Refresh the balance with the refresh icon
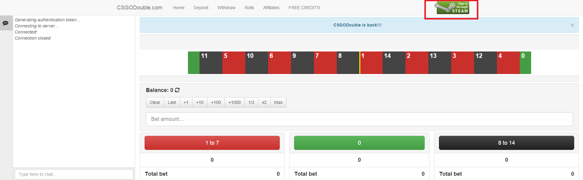The width and height of the screenshot is (583, 180). pyautogui.click(x=177, y=90)
